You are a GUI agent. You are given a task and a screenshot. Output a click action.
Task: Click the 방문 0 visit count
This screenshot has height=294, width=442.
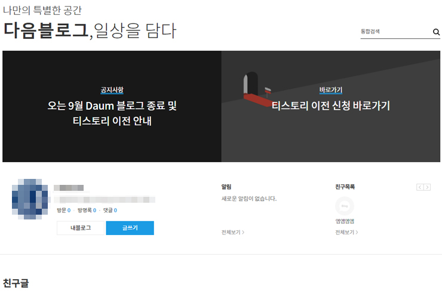[x=64, y=210]
